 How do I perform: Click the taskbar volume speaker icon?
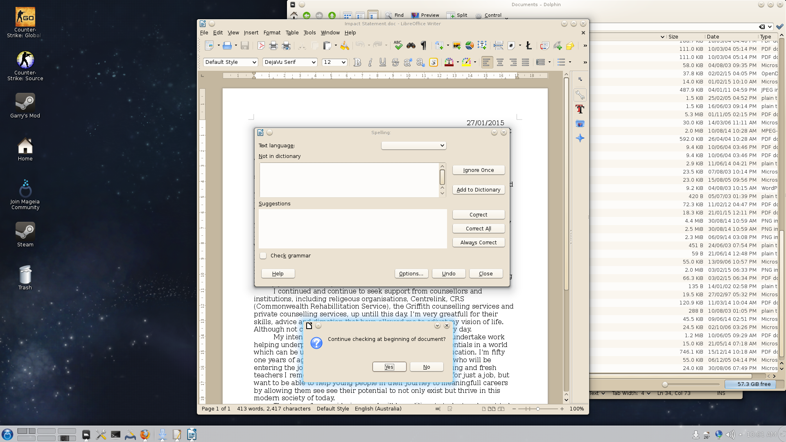pyautogui.click(x=730, y=435)
